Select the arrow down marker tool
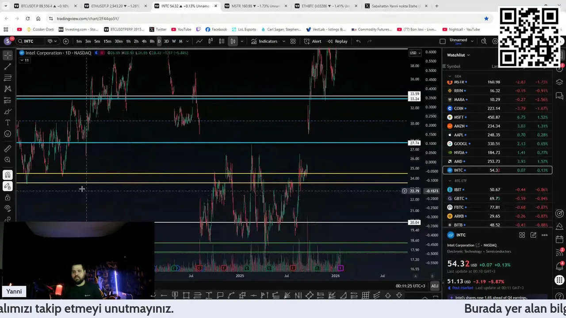The image size is (566, 318). (x=399, y=295)
